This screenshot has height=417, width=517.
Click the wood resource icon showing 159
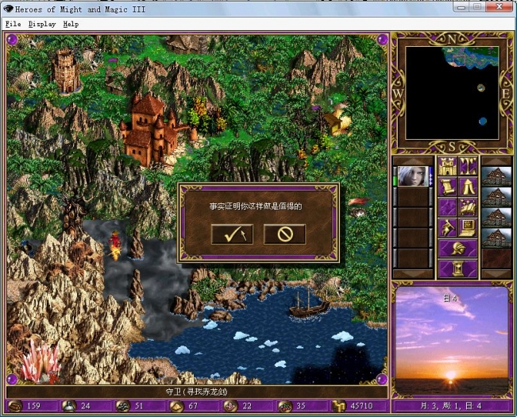point(15,406)
